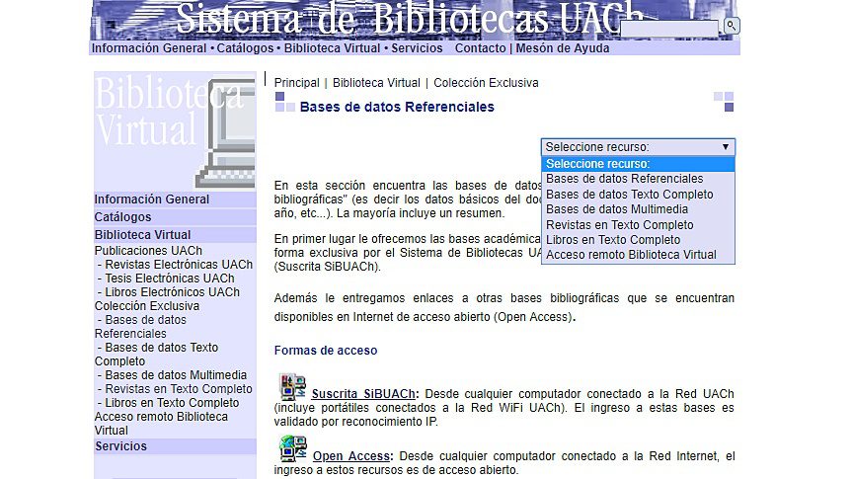Open sidebar 'Colección Exclusiva' link

pyautogui.click(x=147, y=306)
